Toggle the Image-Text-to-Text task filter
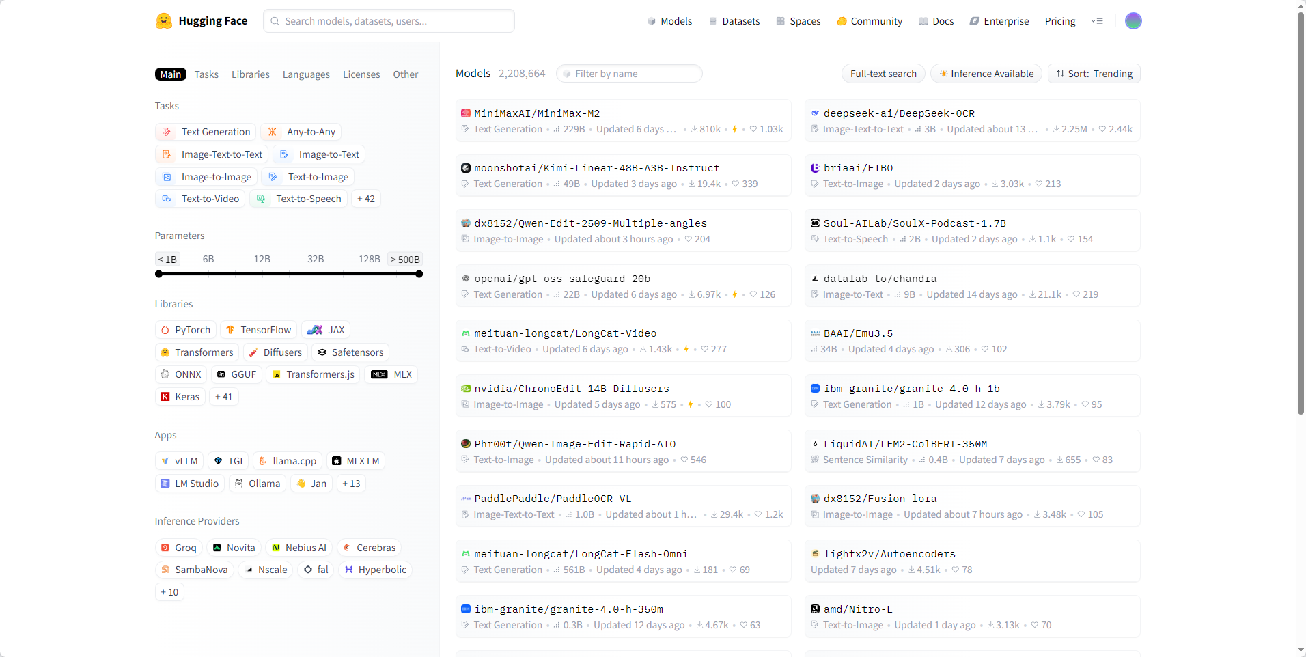Viewport: 1306px width, 657px height. pyautogui.click(x=212, y=154)
